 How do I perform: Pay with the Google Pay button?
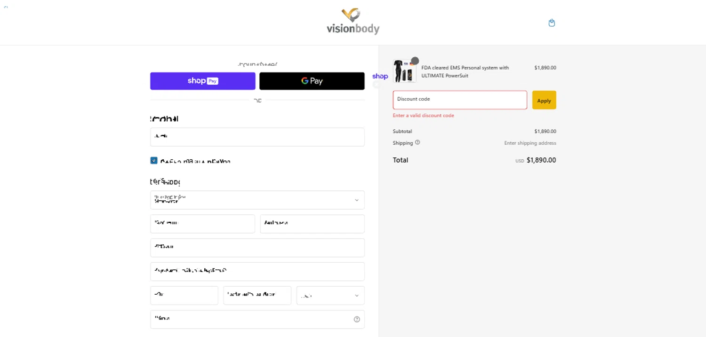(x=312, y=81)
